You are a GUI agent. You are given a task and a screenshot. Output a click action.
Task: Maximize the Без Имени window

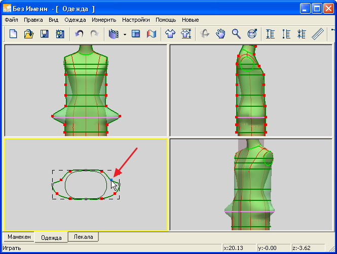(317, 9)
